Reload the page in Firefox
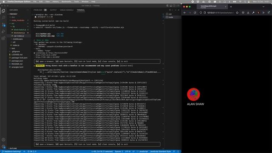Image resolution: width=272 pixels, height=153 pixels. coord(195,13)
